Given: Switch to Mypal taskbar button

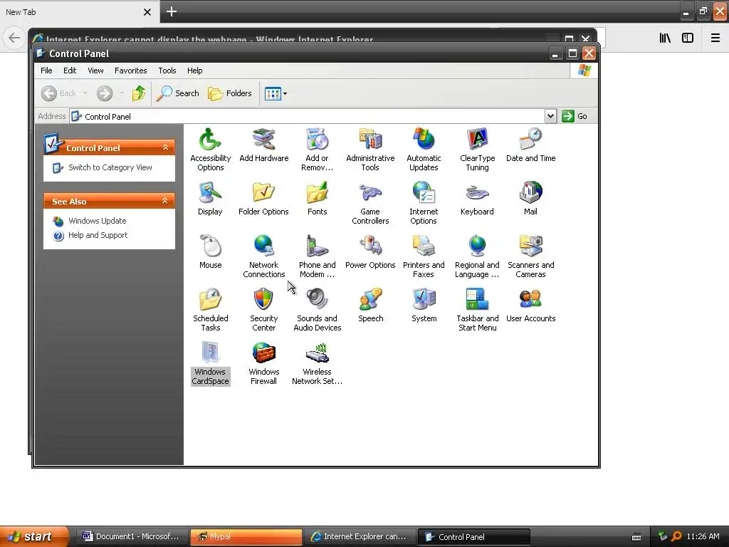Looking at the screenshot, I should [246, 537].
